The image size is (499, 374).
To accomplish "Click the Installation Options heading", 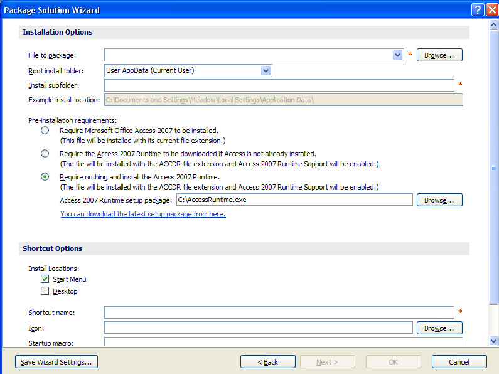I will click(57, 32).
